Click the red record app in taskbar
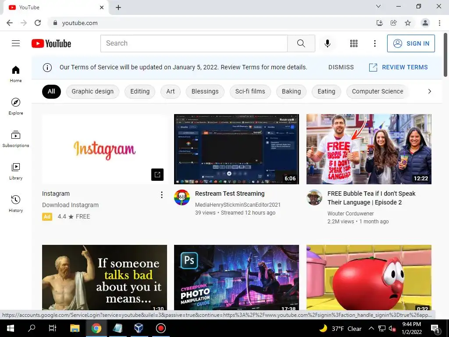 (160, 328)
